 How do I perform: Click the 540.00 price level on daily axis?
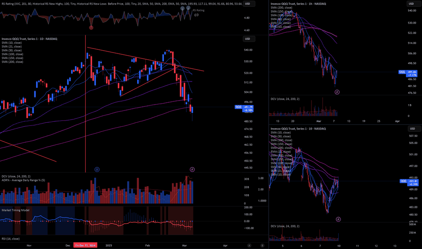tap(248, 50)
